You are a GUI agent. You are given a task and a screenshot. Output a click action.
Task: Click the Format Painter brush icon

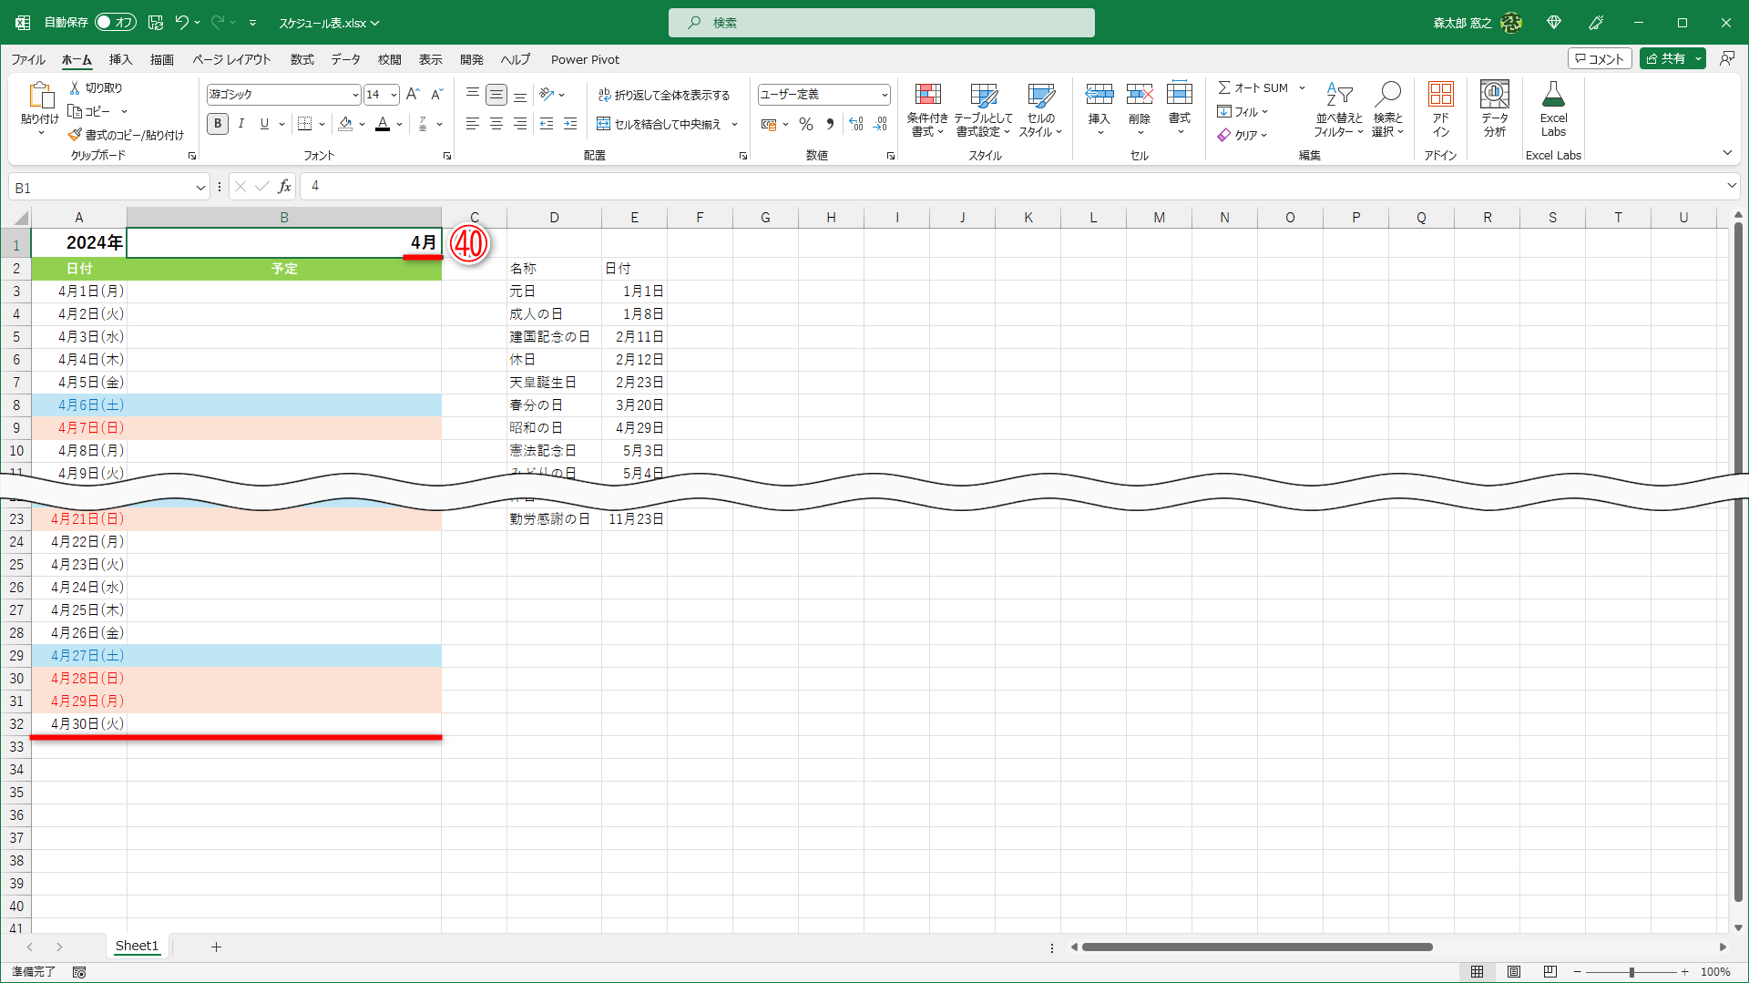[75, 135]
